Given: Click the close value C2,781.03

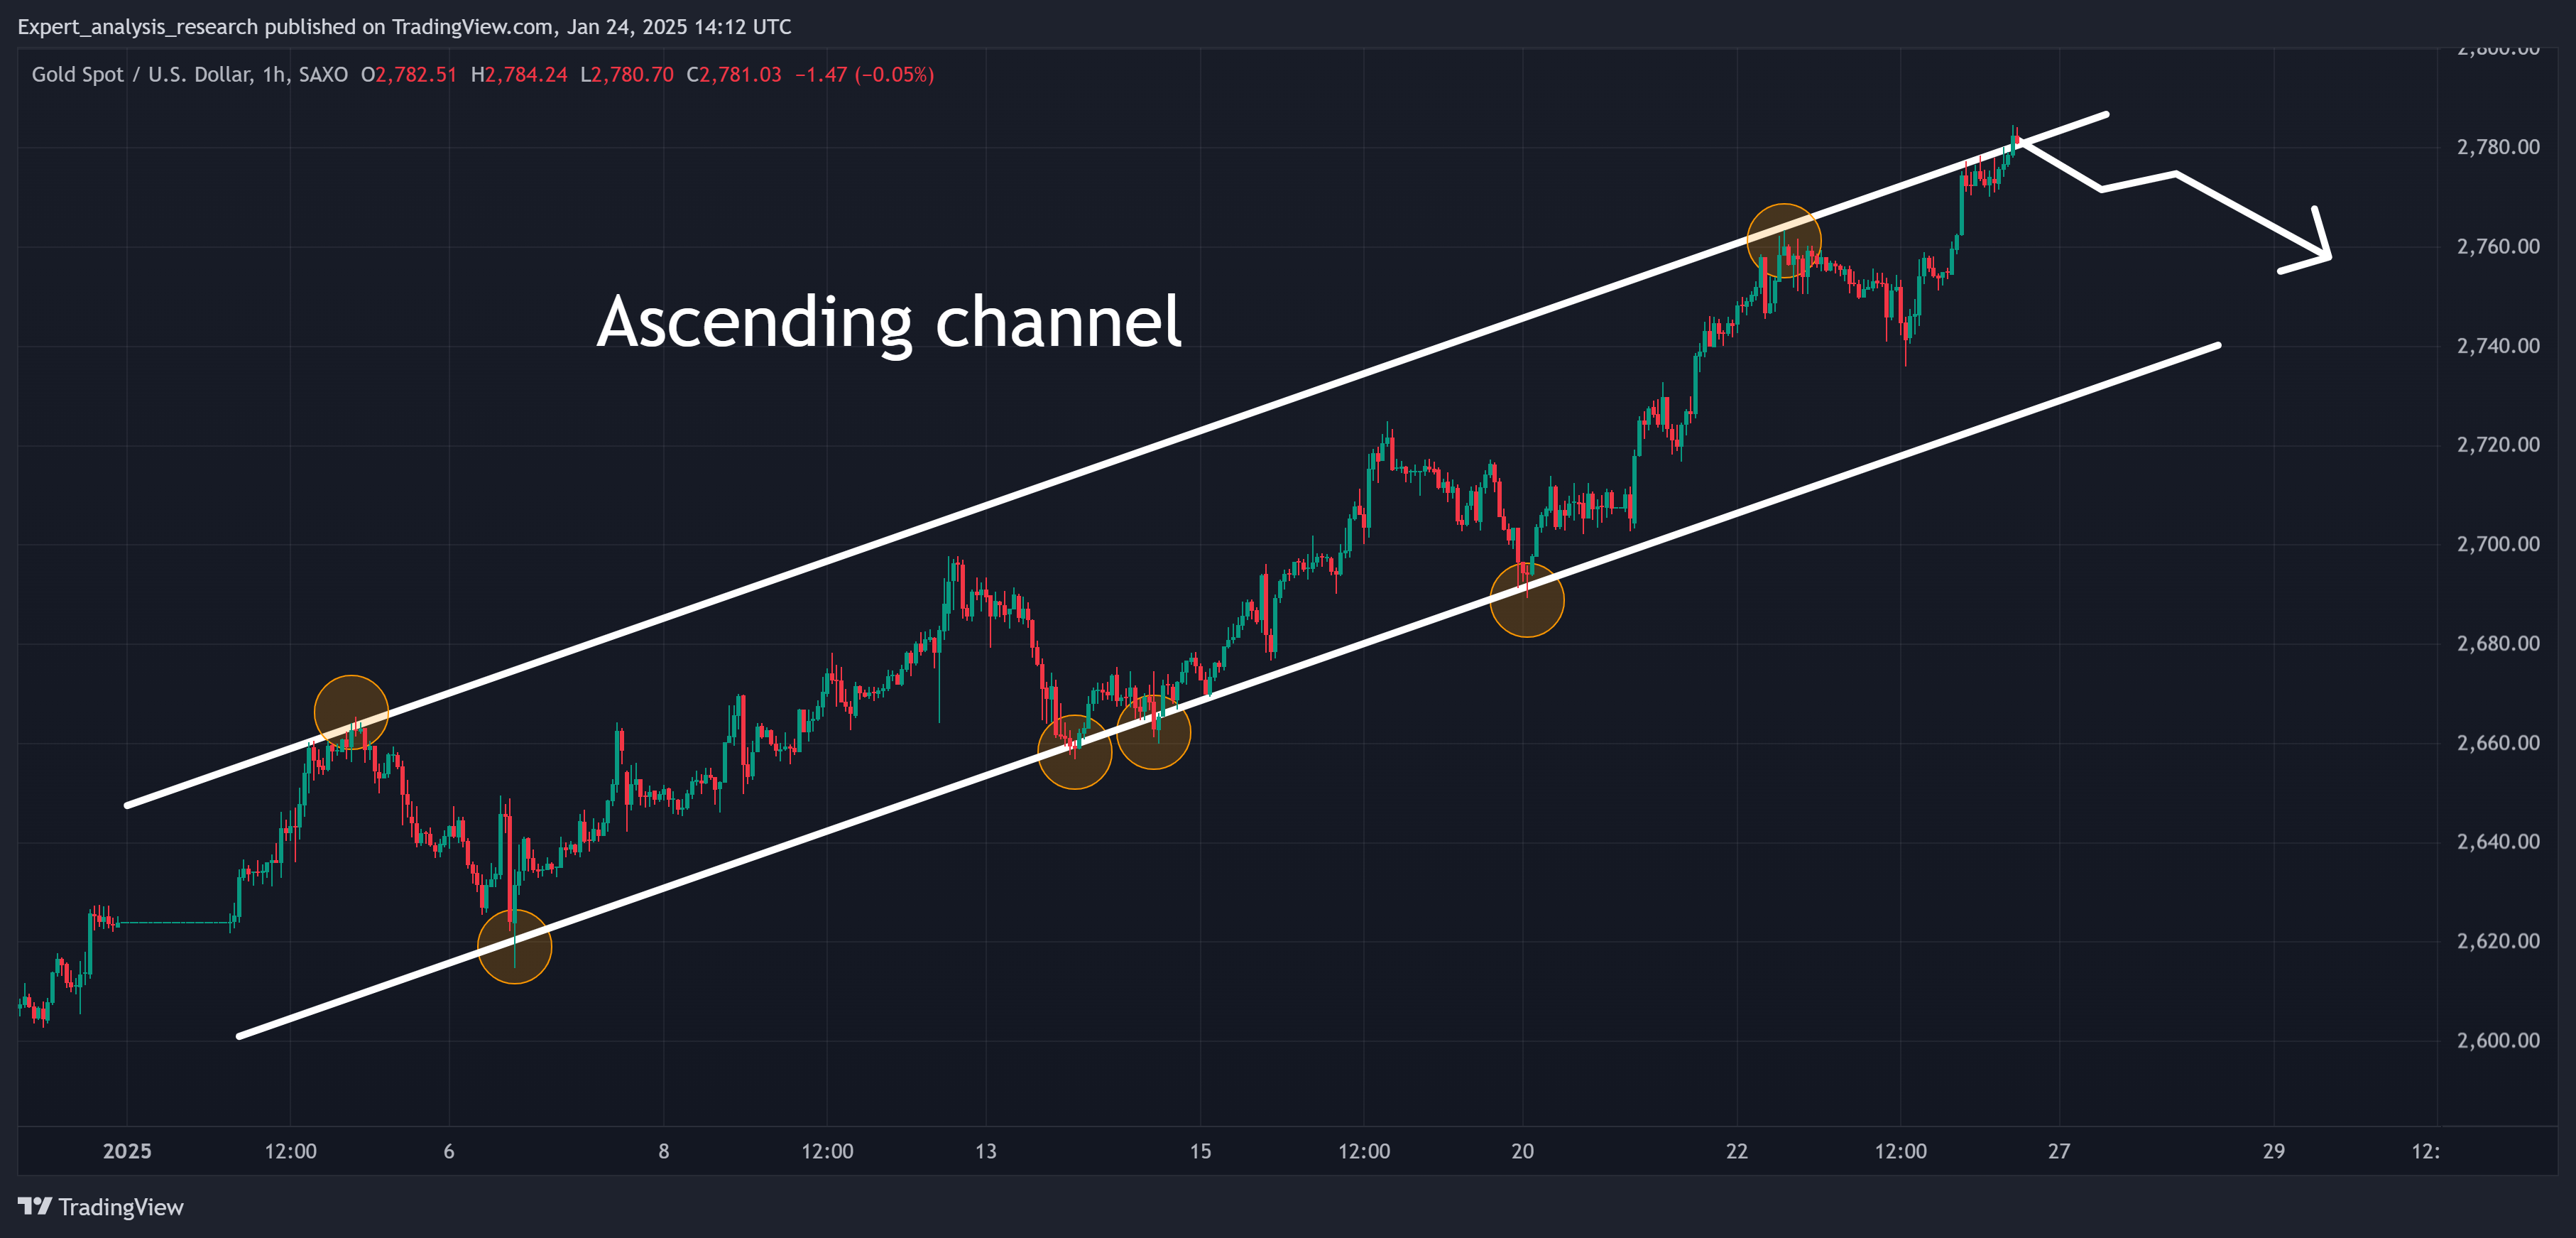Looking at the screenshot, I should (734, 75).
